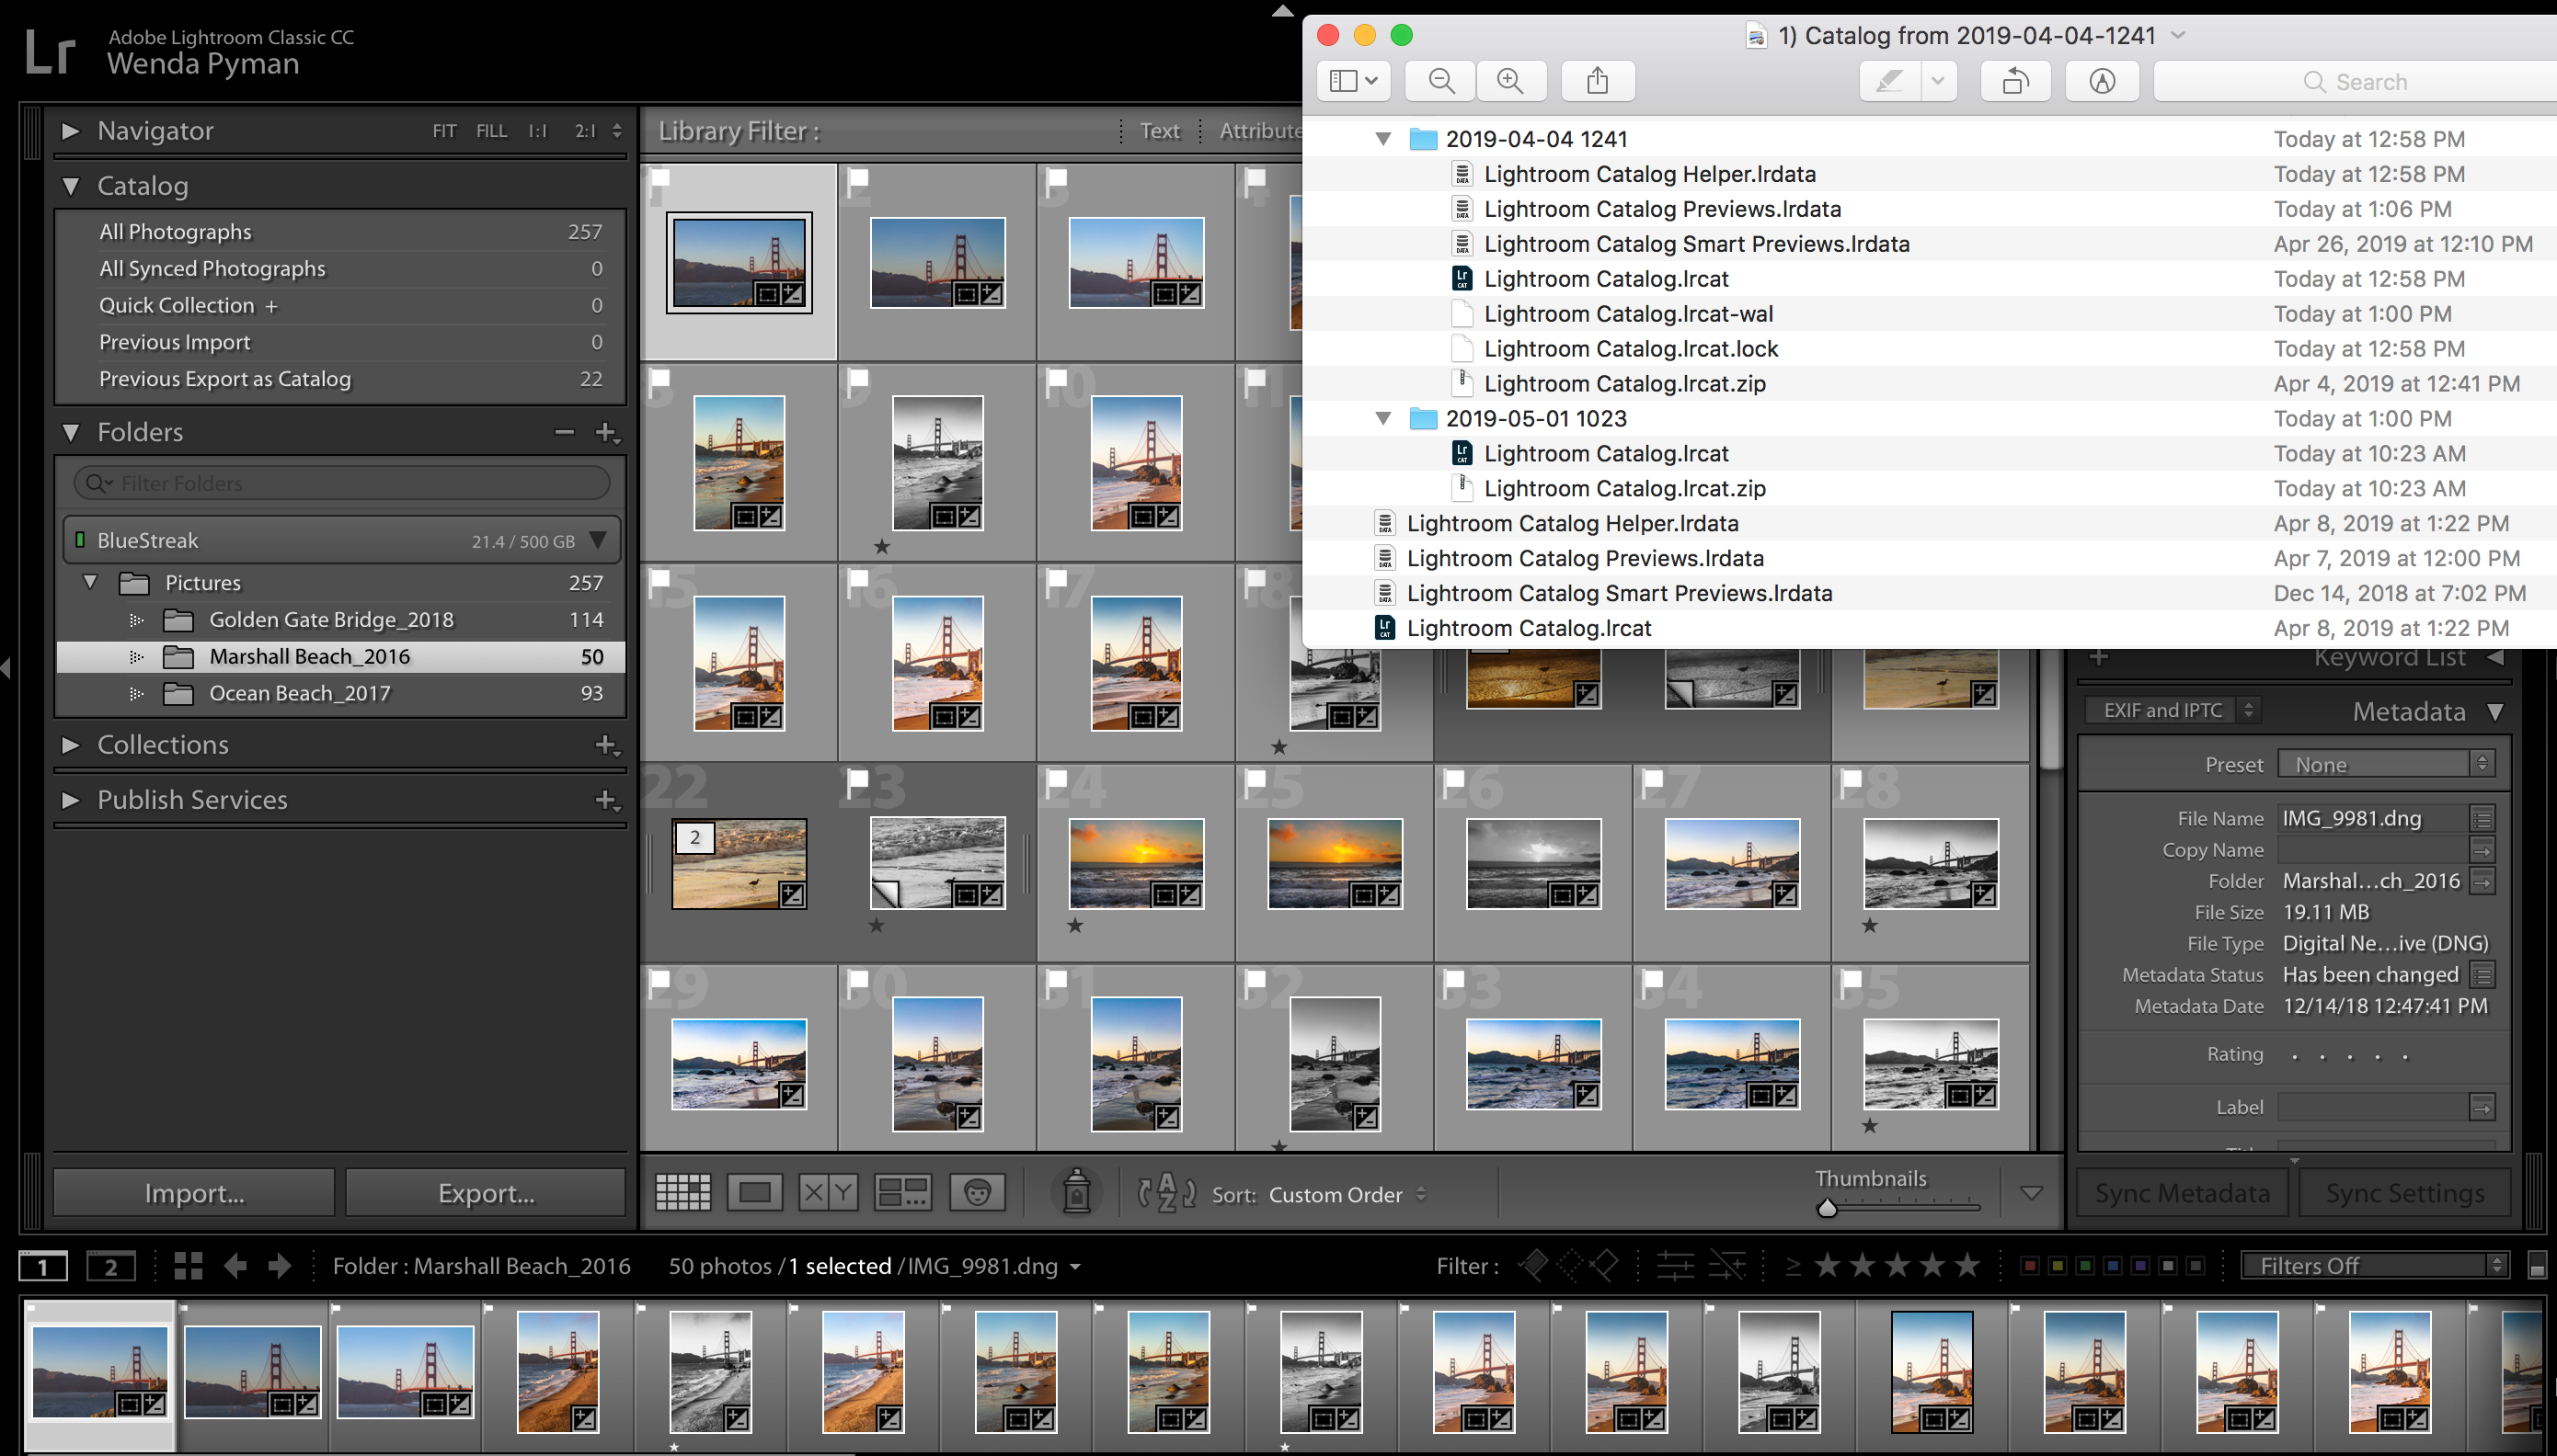2557x1456 pixels.
Task: Open Compare view (X|Y) icon
Action: (827, 1192)
